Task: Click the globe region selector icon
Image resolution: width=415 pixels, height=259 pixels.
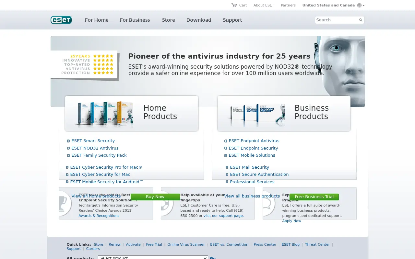Action: [x=359, y=5]
